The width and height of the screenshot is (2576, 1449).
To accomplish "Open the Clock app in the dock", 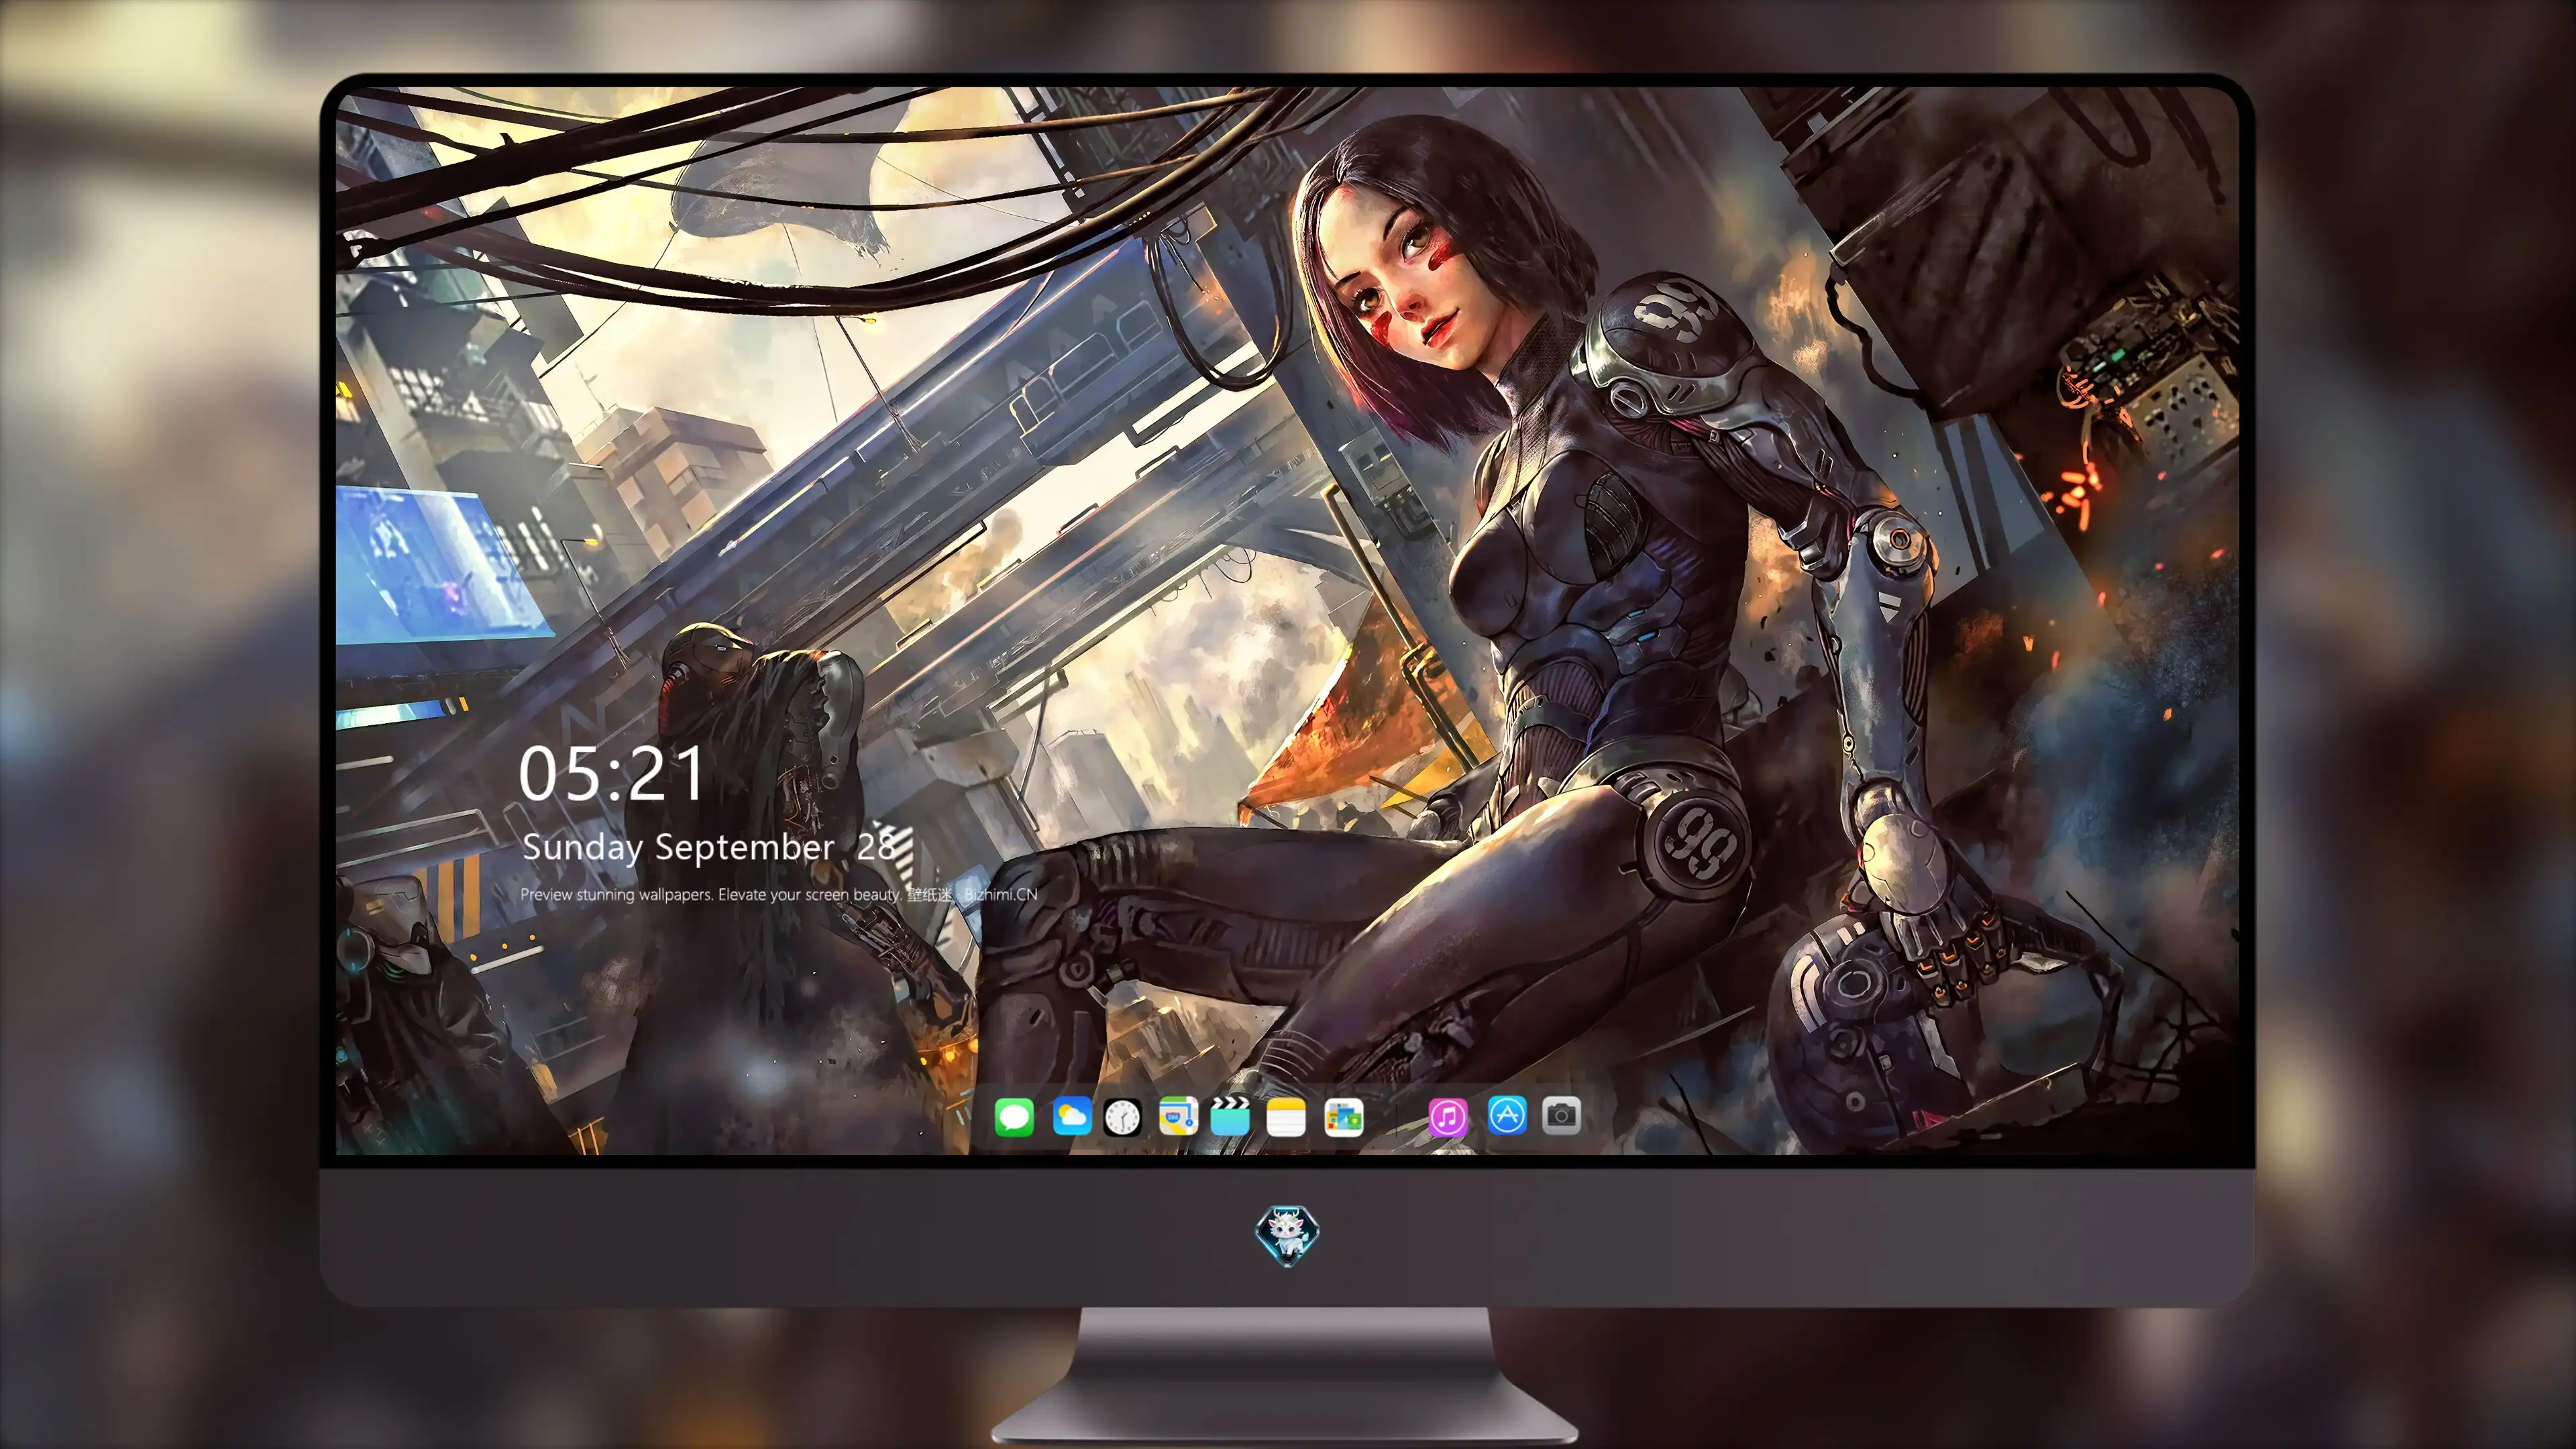I will [1122, 1116].
